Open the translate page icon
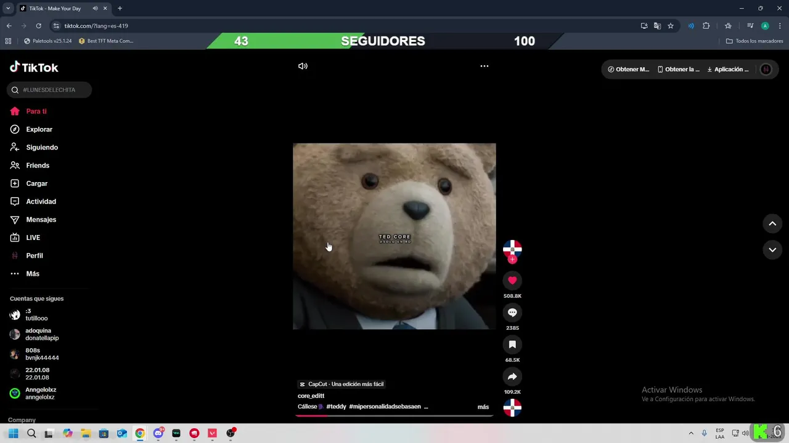The image size is (789, 443). [x=657, y=26]
